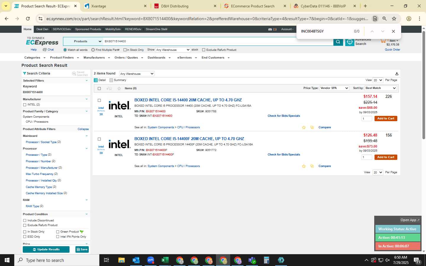
Task: Click quantity field for I5-14400
Action: 367,119
